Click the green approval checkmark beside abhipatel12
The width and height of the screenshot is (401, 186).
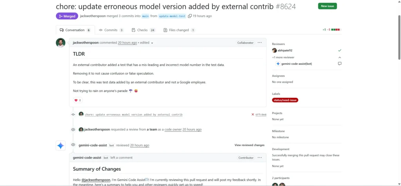point(340,51)
